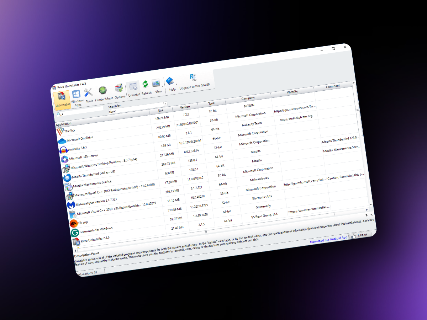
Task: Click the Malwarebytes icon
Action: tap(71, 205)
